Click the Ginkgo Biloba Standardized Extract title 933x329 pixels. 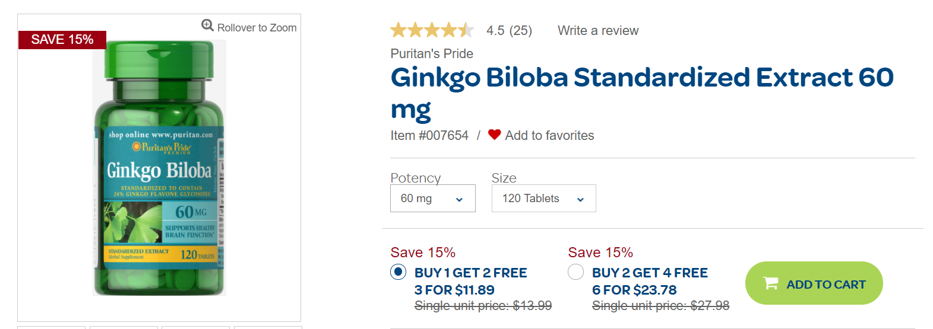[x=641, y=78]
